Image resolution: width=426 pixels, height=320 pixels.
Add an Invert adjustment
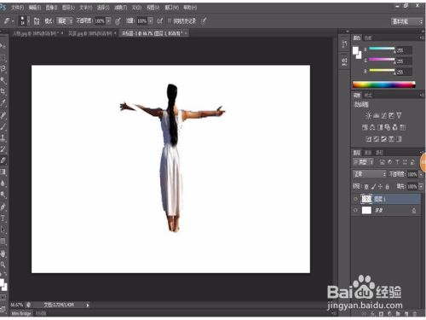(369, 139)
